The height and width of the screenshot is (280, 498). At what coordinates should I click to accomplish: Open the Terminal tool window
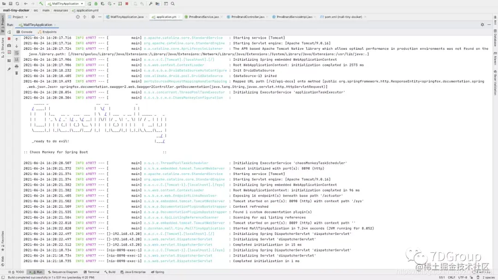tap(91, 272)
